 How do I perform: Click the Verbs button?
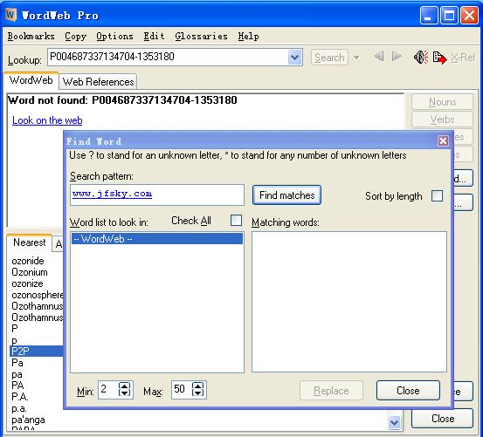click(442, 119)
